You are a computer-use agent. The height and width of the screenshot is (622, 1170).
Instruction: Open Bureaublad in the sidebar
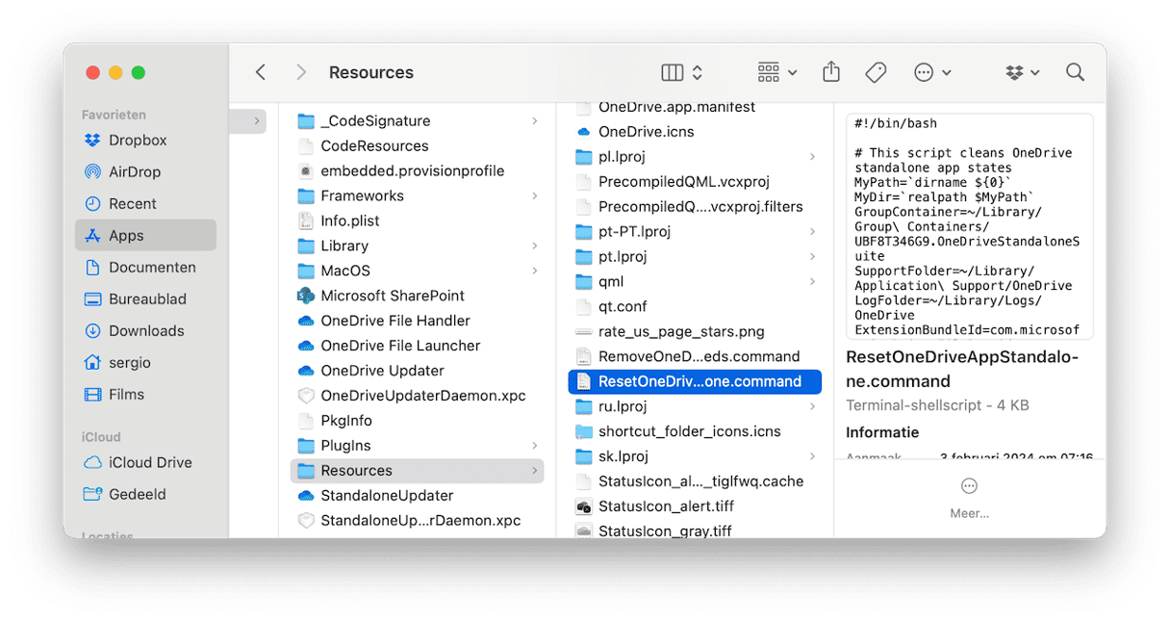(145, 298)
